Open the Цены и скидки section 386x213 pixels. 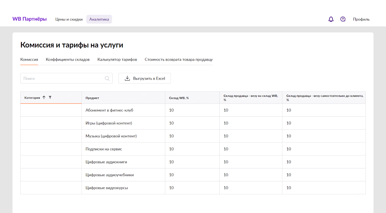[x=69, y=19]
